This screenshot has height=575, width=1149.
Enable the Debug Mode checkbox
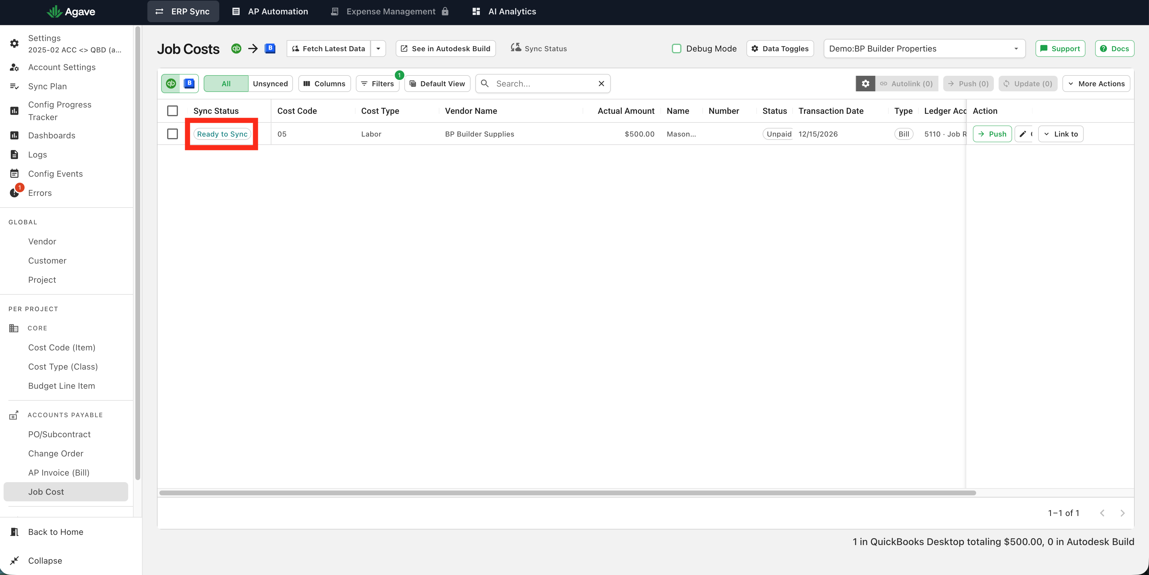676,48
